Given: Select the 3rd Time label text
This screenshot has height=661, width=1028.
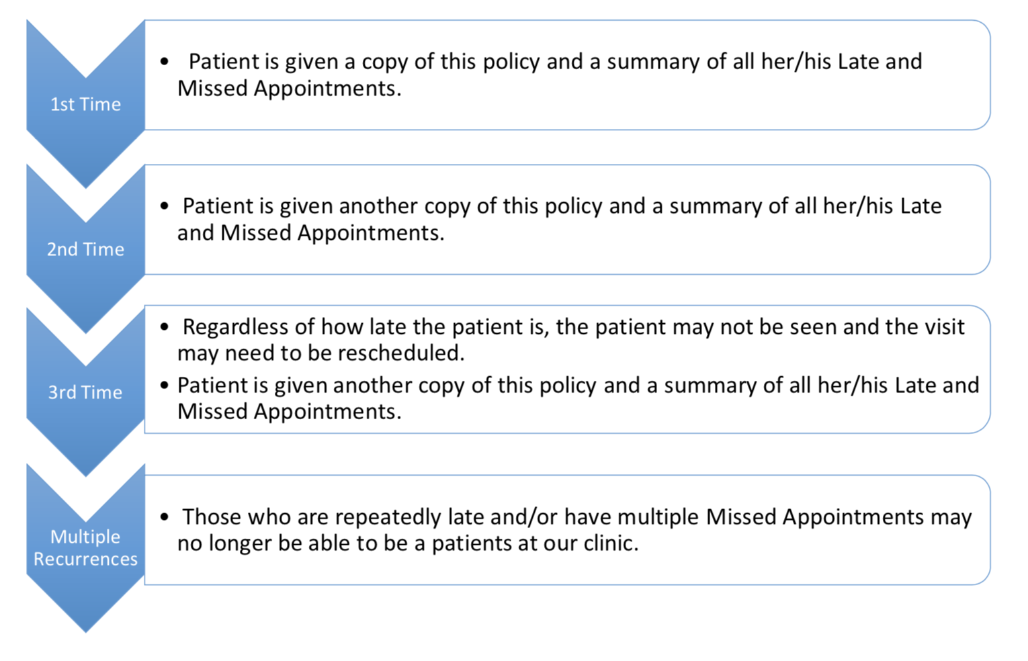Looking at the screenshot, I should pos(85,392).
